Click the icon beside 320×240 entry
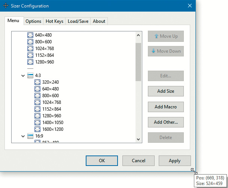 point(37,82)
